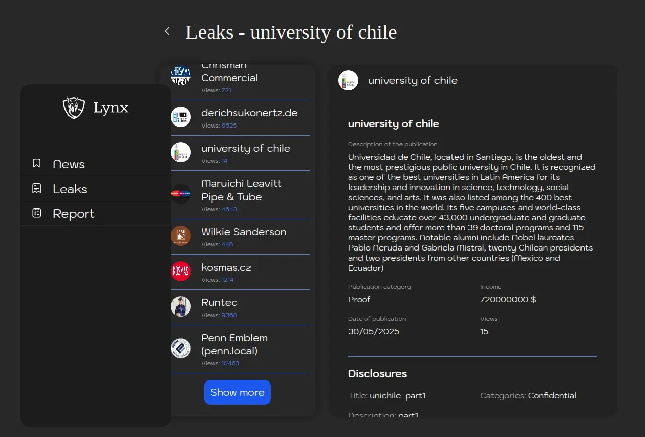Click the Penn Emblem (penn.local) entry title
Image resolution: width=645 pixels, height=437 pixels.
click(x=234, y=344)
